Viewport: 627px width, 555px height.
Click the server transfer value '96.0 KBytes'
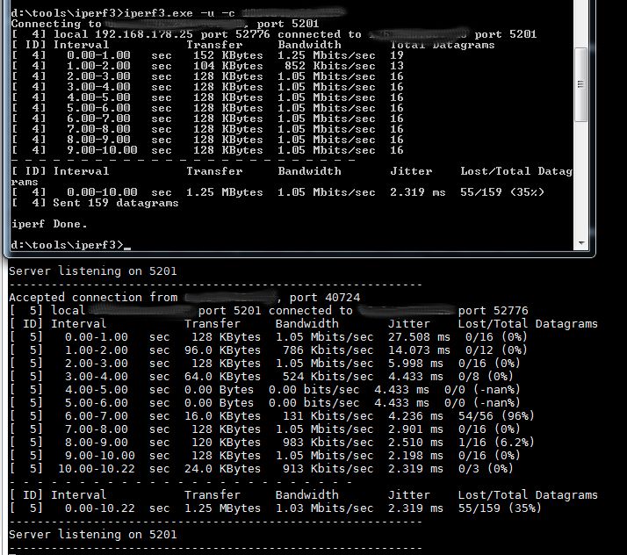point(222,350)
